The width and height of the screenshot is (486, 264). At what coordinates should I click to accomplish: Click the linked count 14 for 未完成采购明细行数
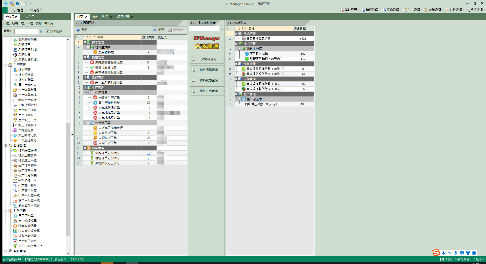[x=149, y=83]
